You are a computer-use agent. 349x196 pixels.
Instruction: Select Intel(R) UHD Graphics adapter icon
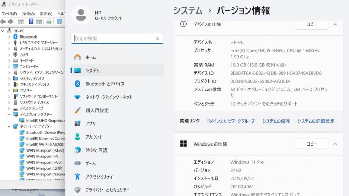(x=22, y=120)
